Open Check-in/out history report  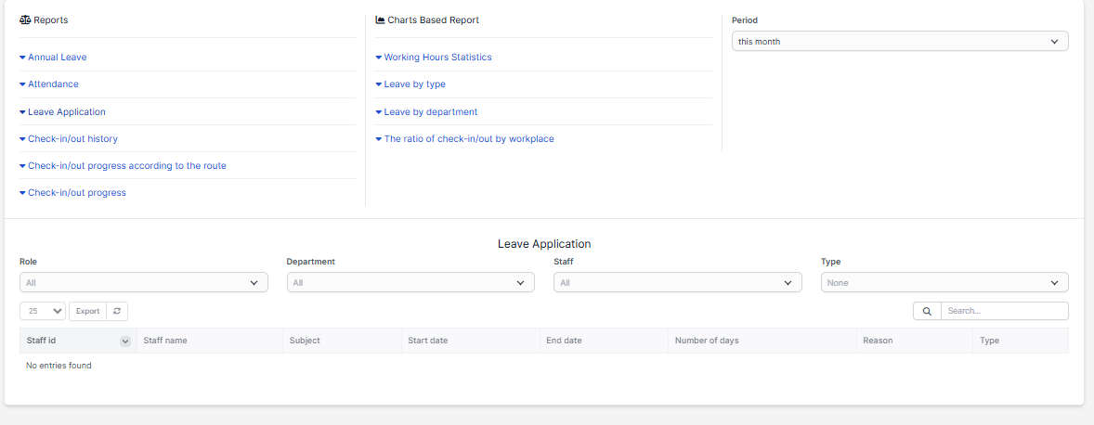[x=72, y=139]
